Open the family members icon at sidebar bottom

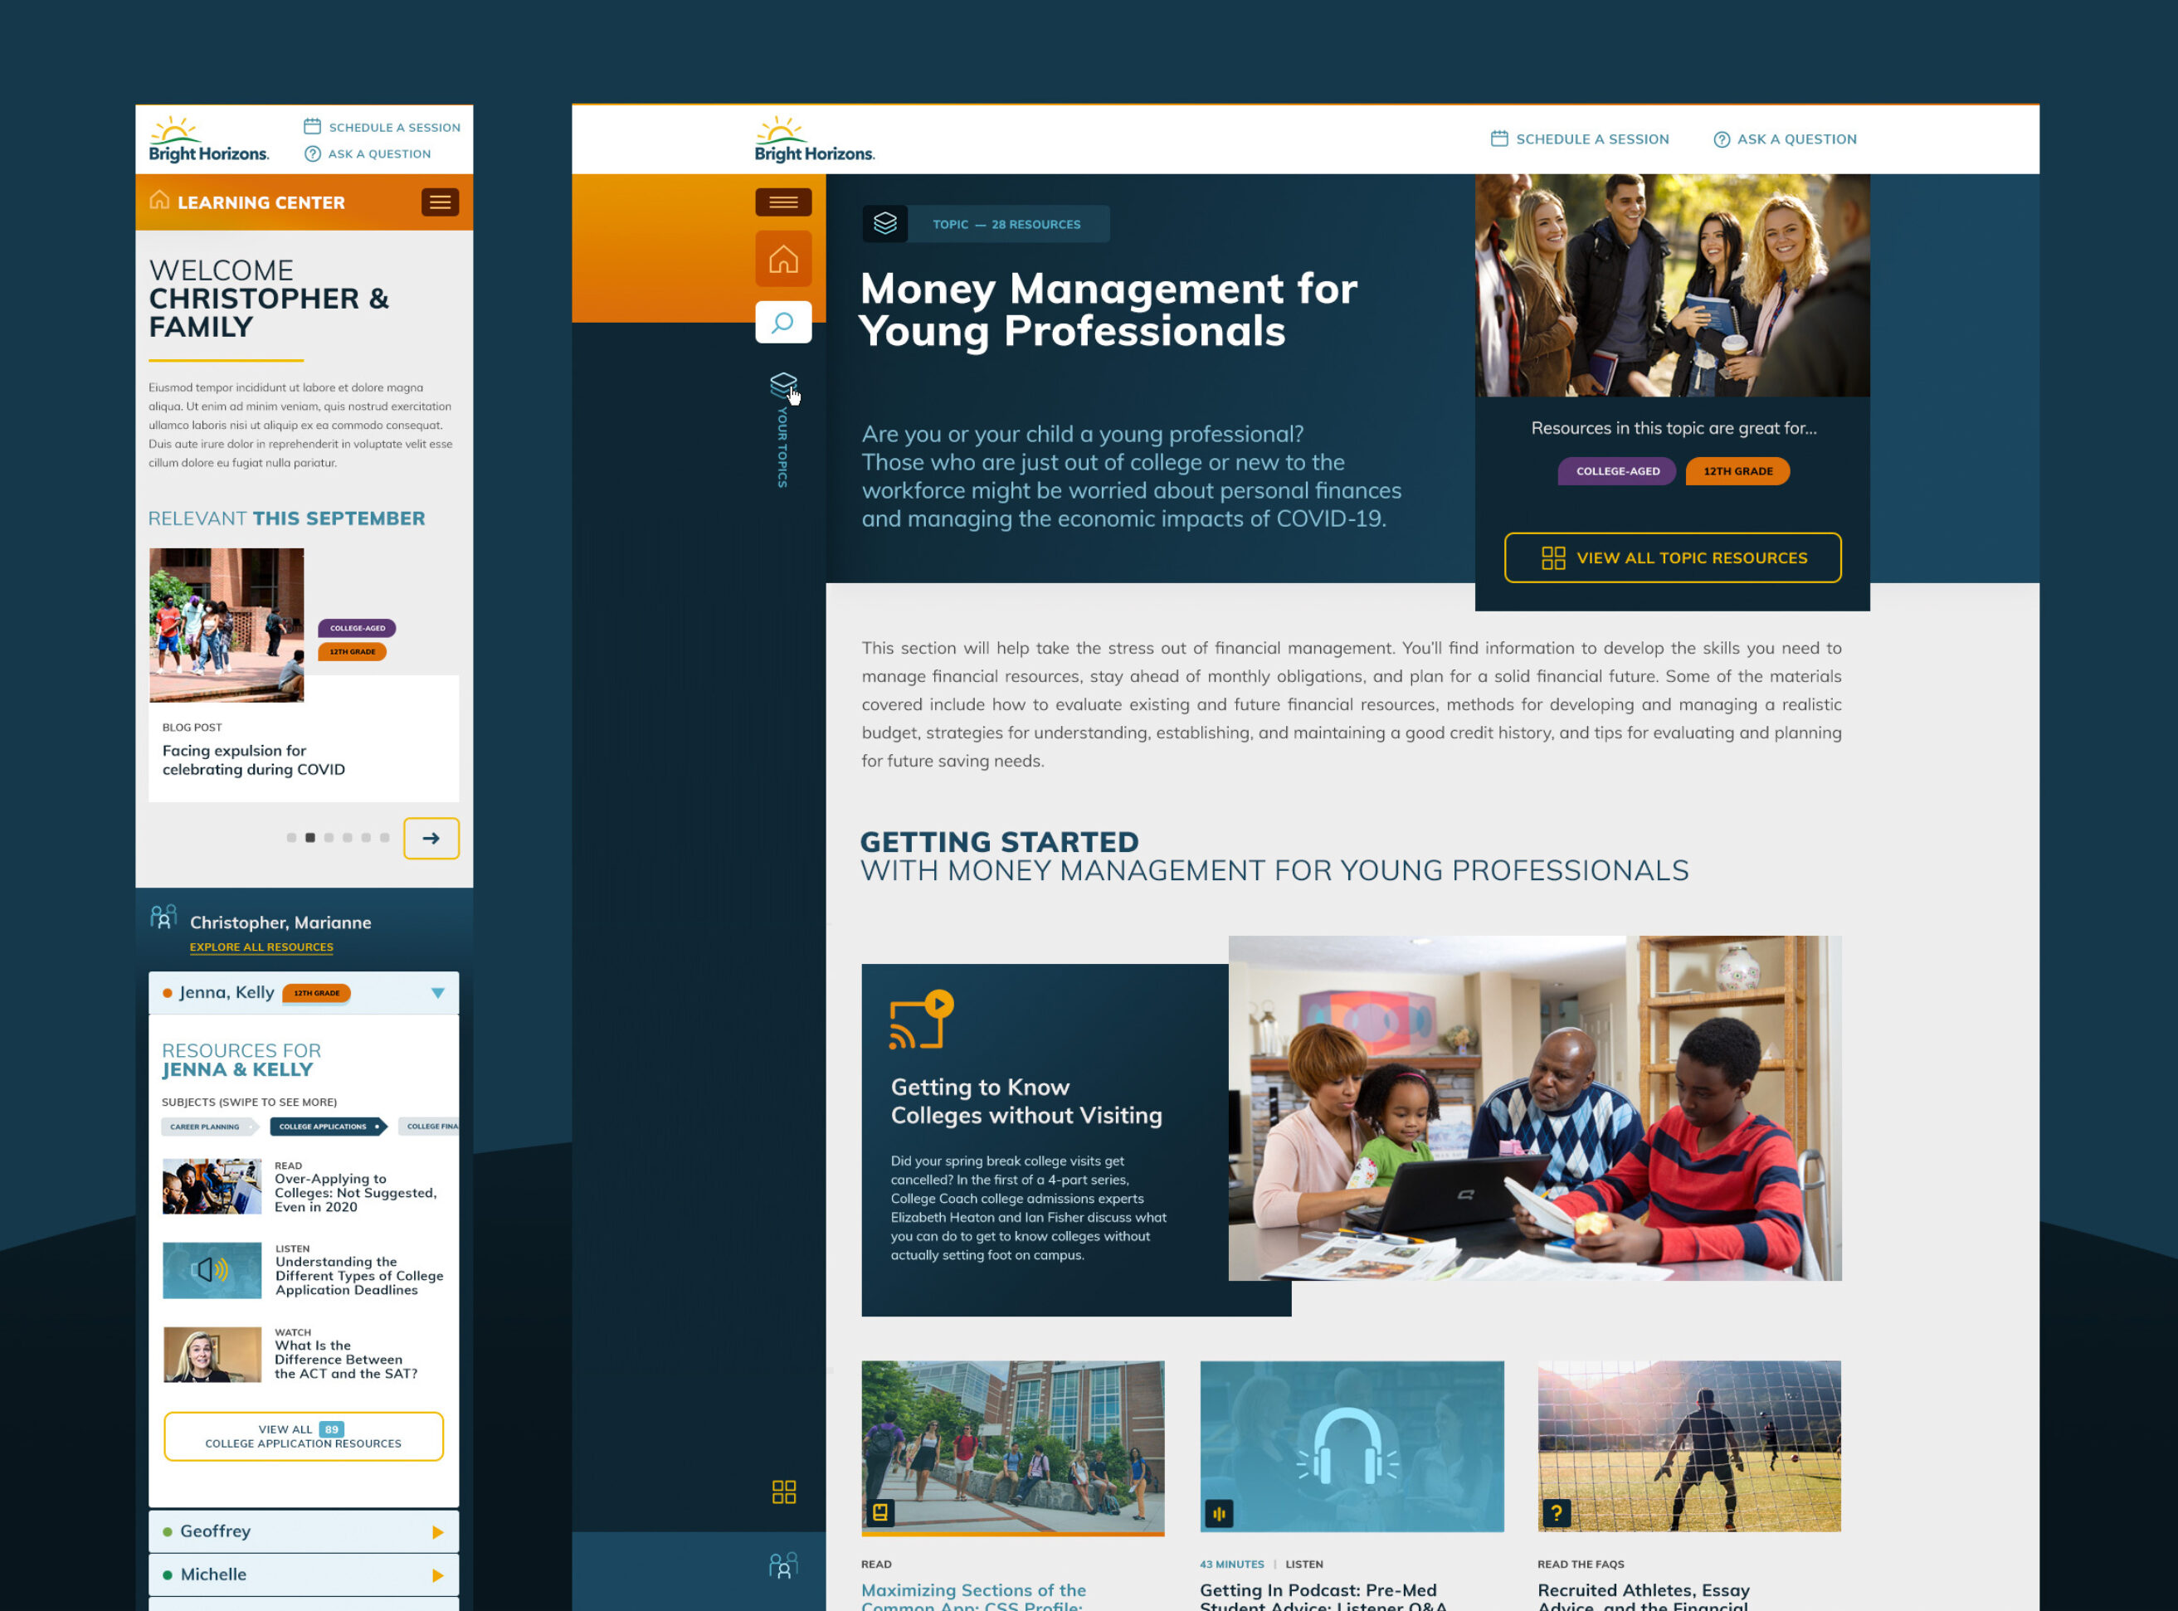coord(783,1565)
